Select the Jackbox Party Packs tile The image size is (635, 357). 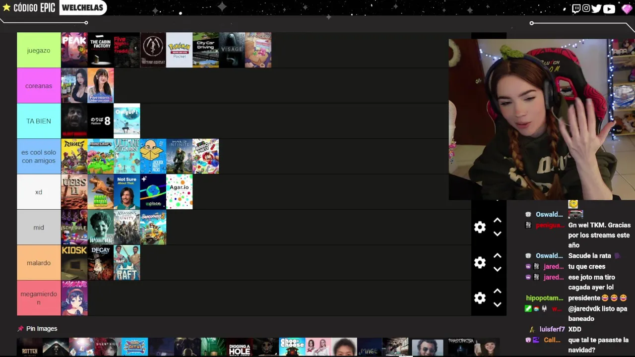point(153,157)
